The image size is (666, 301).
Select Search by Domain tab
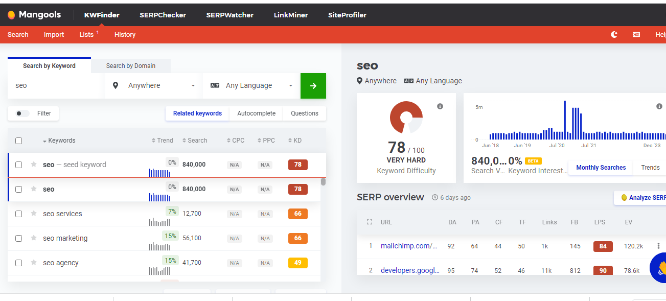coord(130,66)
